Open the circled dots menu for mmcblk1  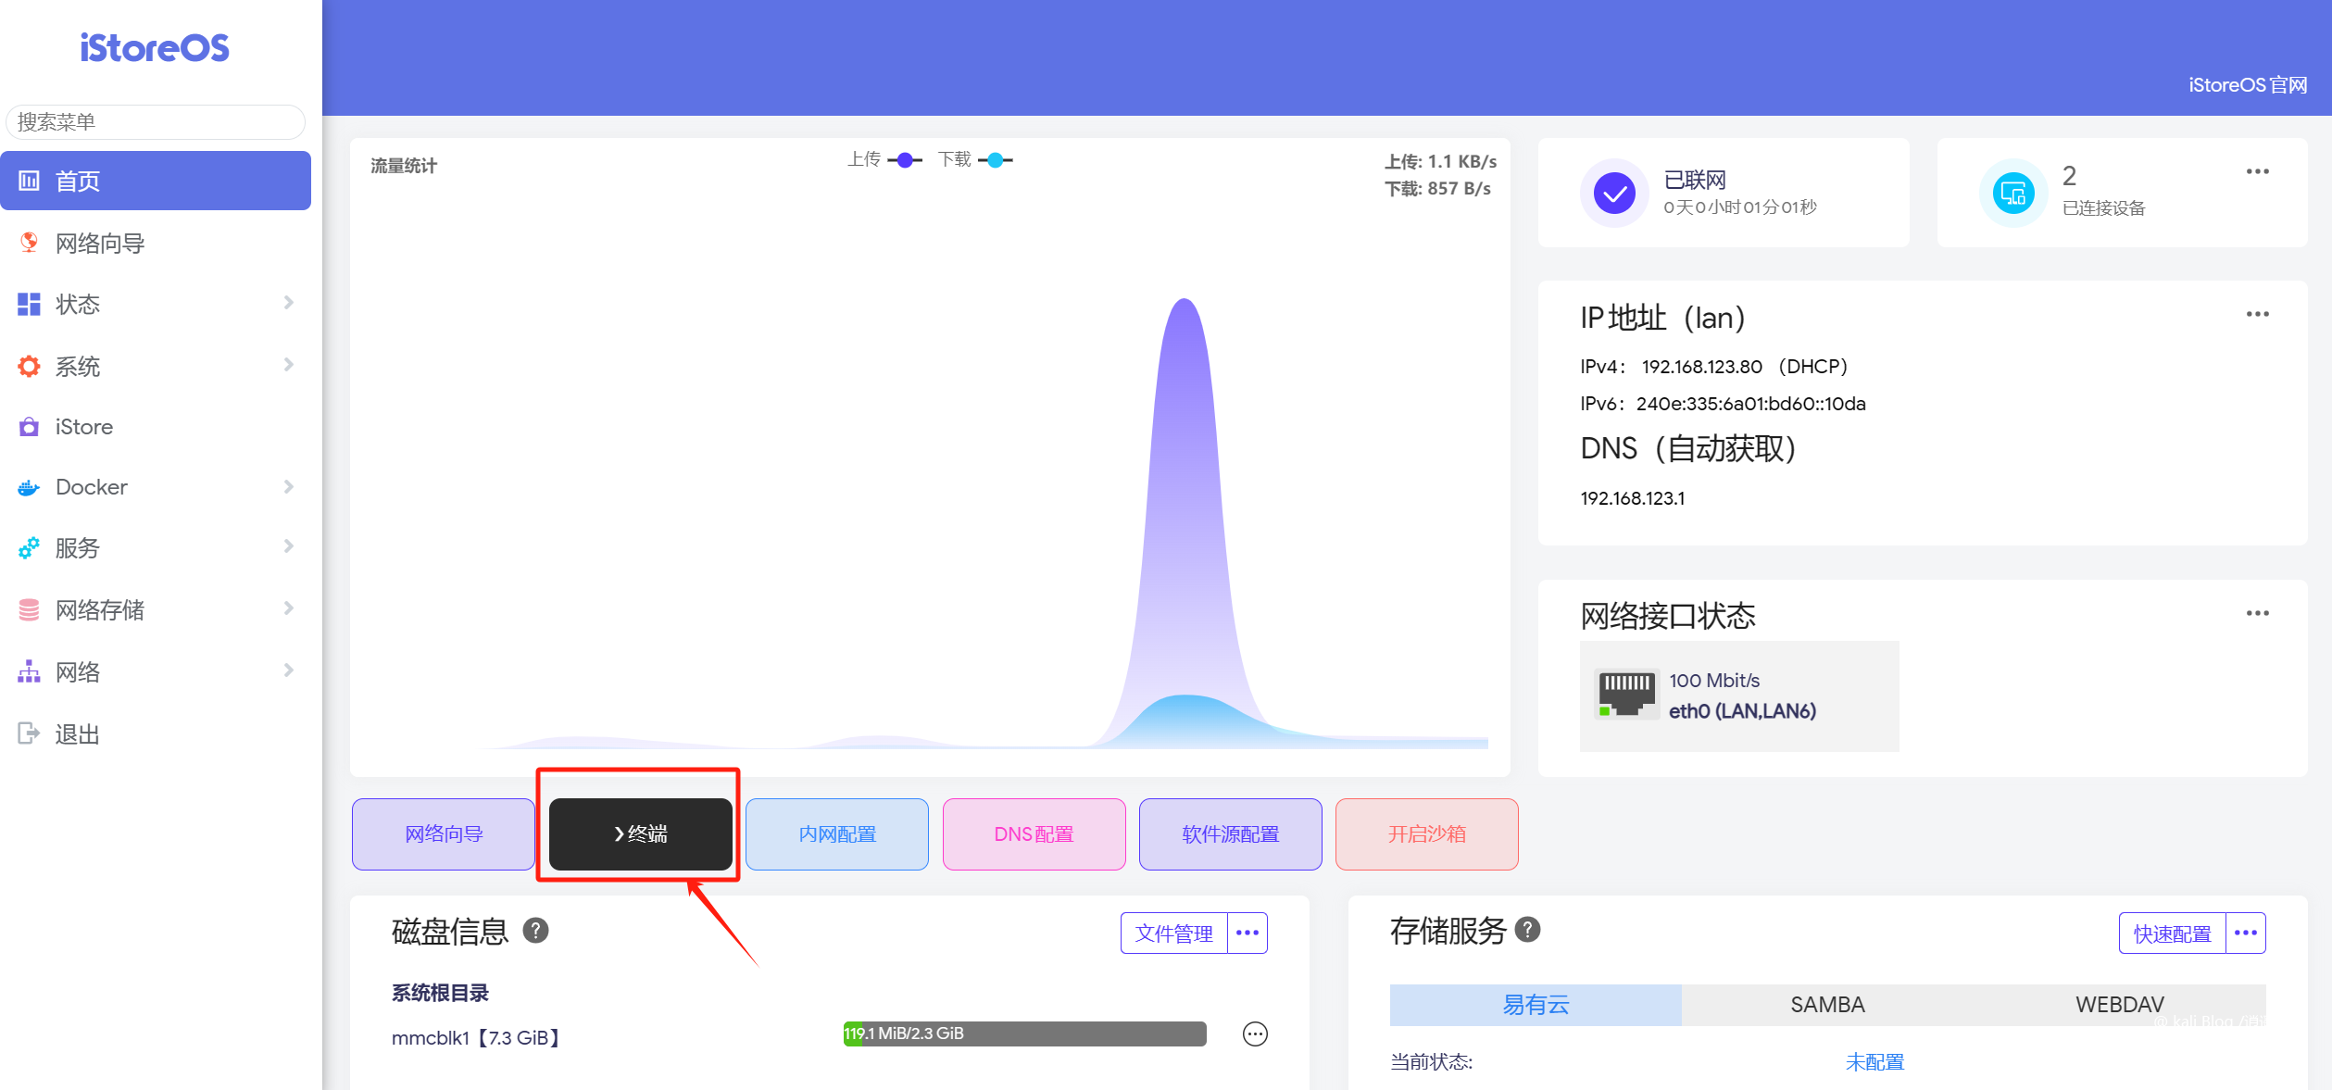(x=1254, y=1034)
